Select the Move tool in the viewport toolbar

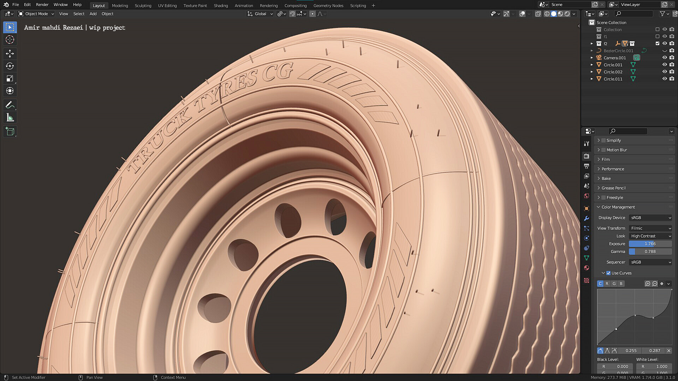point(10,54)
